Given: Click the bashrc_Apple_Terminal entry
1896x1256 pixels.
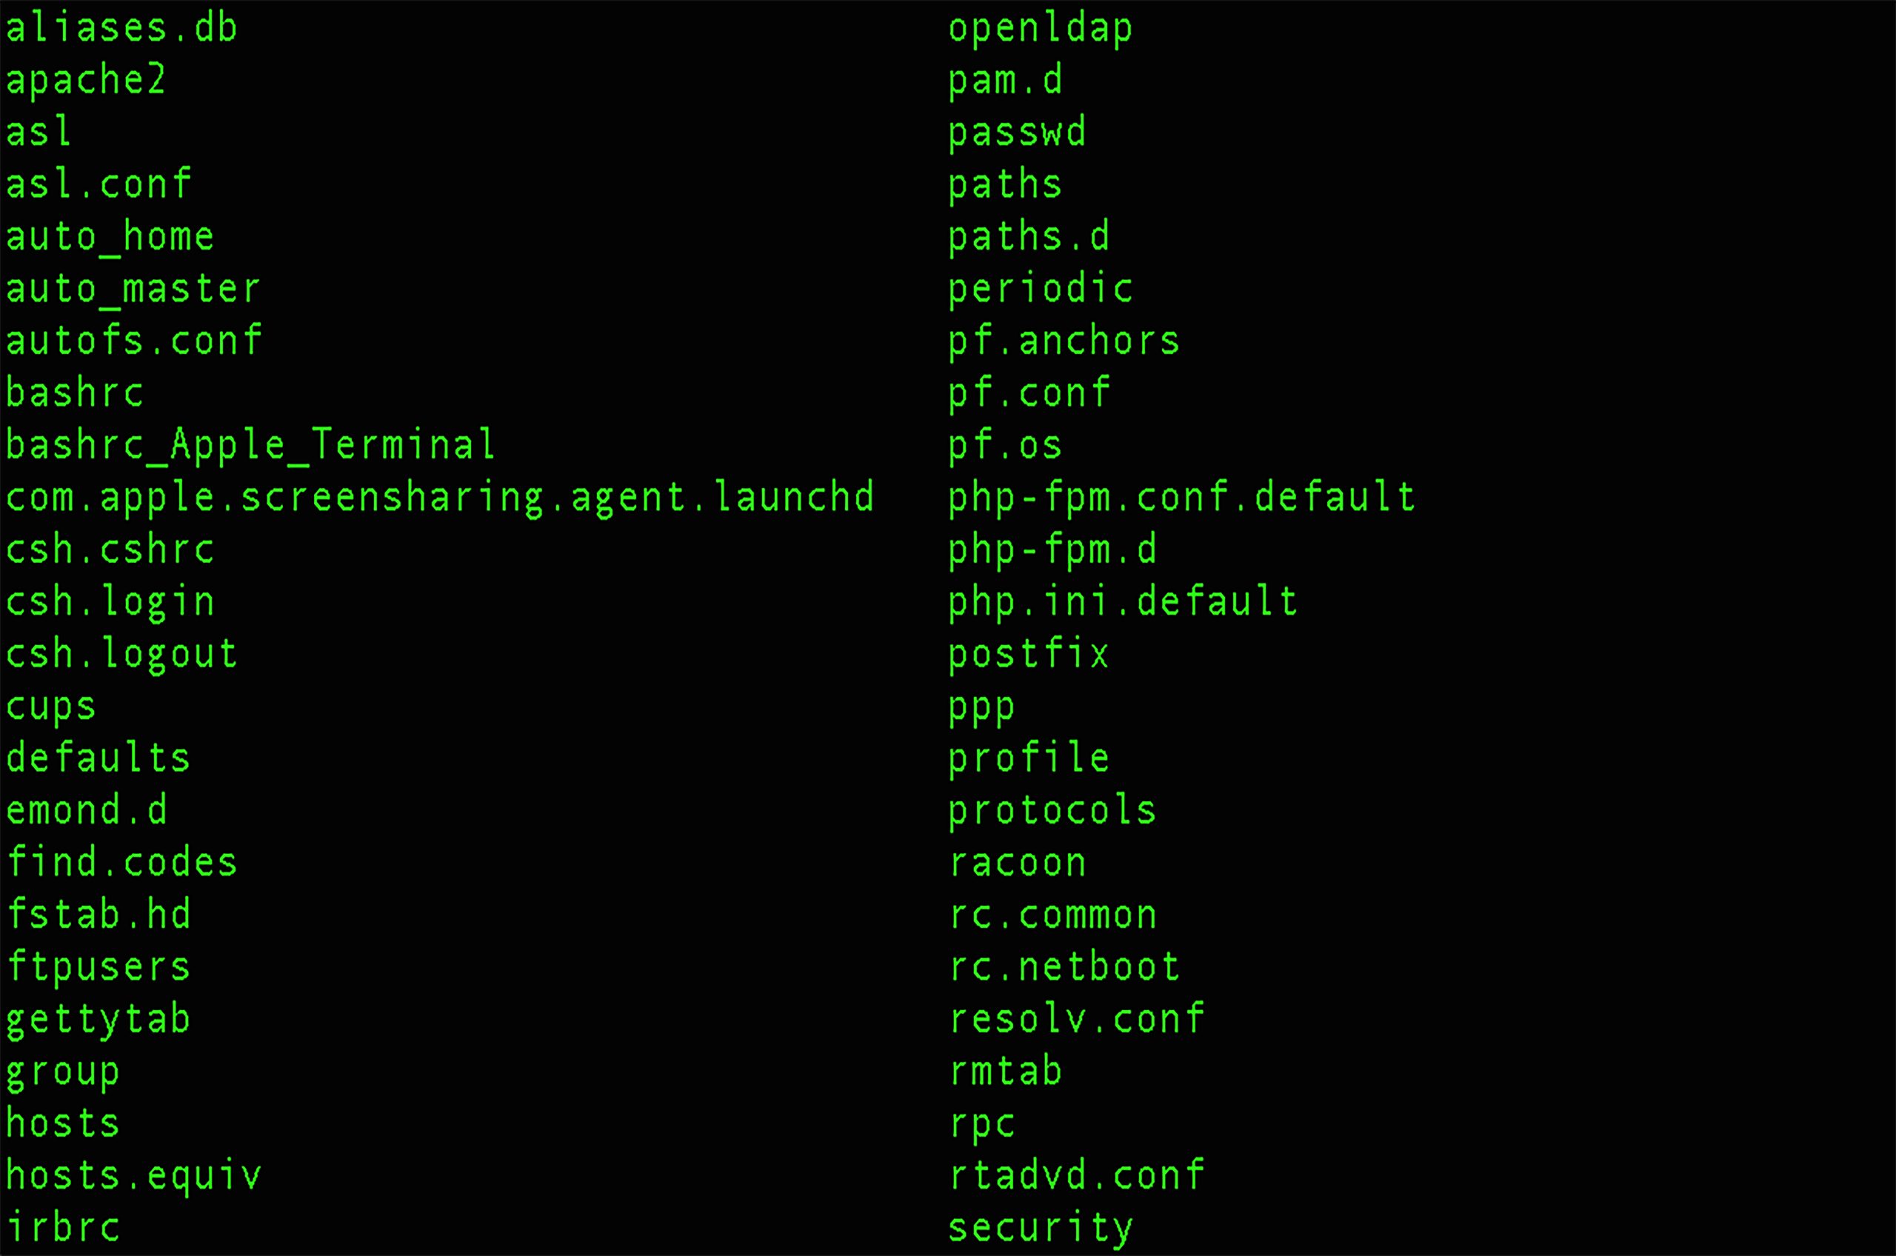Looking at the screenshot, I should click(251, 445).
